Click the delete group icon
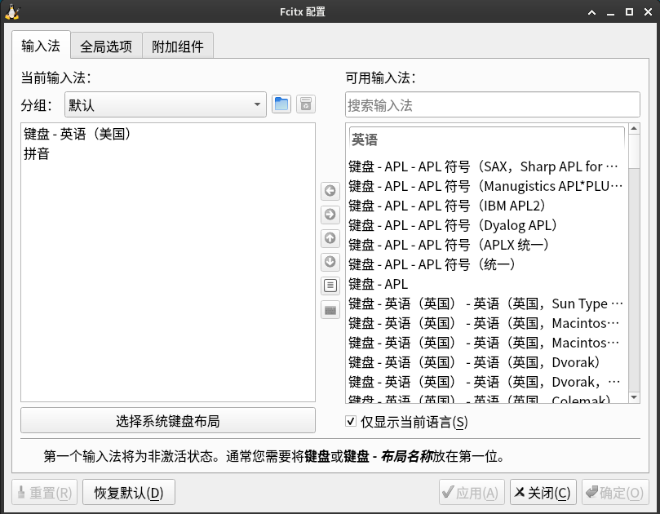This screenshot has height=514, width=660. pyautogui.click(x=306, y=104)
